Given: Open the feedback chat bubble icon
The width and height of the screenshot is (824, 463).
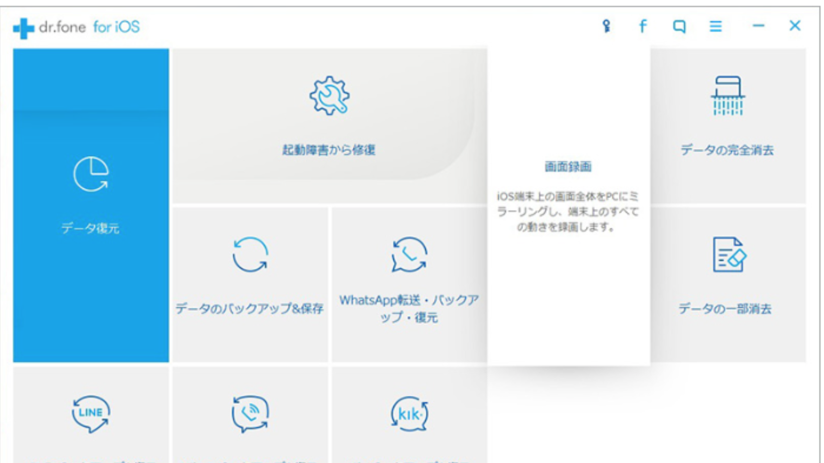Looking at the screenshot, I should pyautogui.click(x=679, y=27).
